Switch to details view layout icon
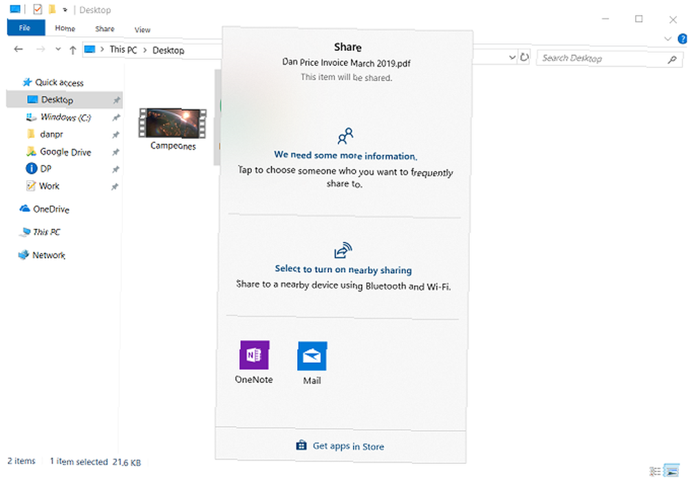Screen dimensions: 688x479 (x=655, y=471)
